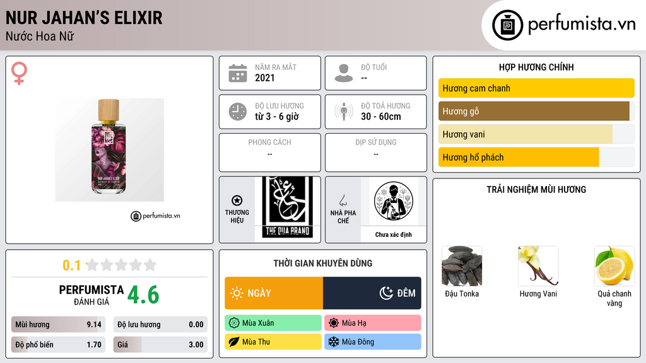Select the Đêm nighttime block
Viewport: 646px width, 363px height.
(372, 293)
